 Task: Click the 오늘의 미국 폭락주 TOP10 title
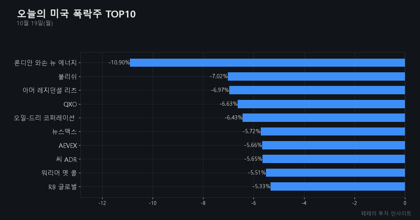[x=76, y=14]
